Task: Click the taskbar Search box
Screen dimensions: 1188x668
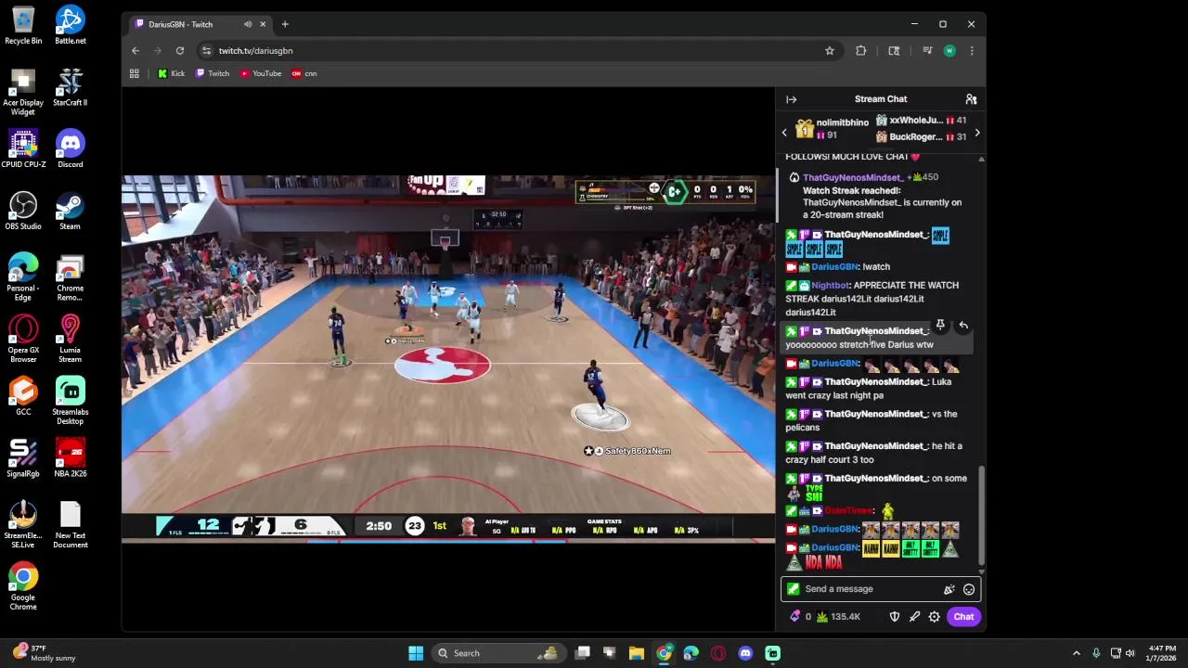Action: click(497, 653)
